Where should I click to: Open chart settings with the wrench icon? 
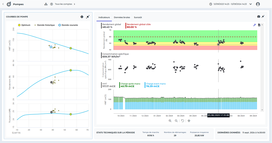[x=255, y=25]
